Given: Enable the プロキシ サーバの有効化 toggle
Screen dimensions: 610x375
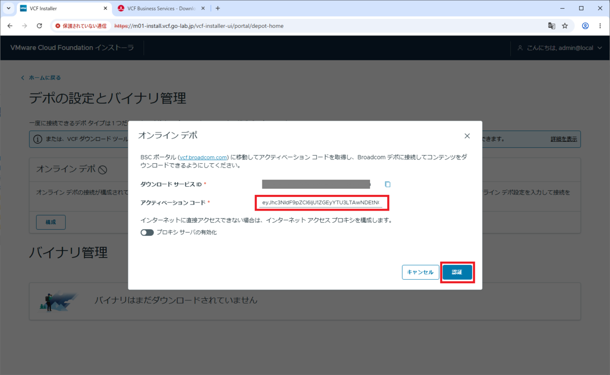Looking at the screenshot, I should click(147, 232).
